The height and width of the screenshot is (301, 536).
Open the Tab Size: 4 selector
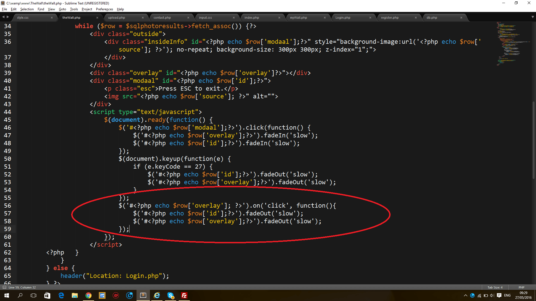[x=495, y=287]
